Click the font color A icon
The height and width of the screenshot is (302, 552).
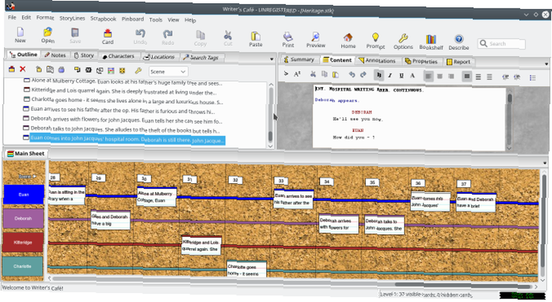coord(412,75)
